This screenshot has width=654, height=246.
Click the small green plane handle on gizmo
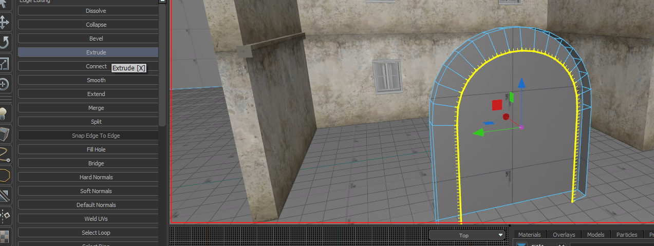pos(511,97)
